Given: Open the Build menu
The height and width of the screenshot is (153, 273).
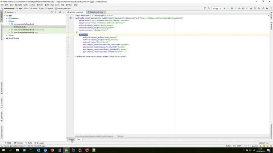Looking at the screenshot, I should pyautogui.click(x=47, y=5).
